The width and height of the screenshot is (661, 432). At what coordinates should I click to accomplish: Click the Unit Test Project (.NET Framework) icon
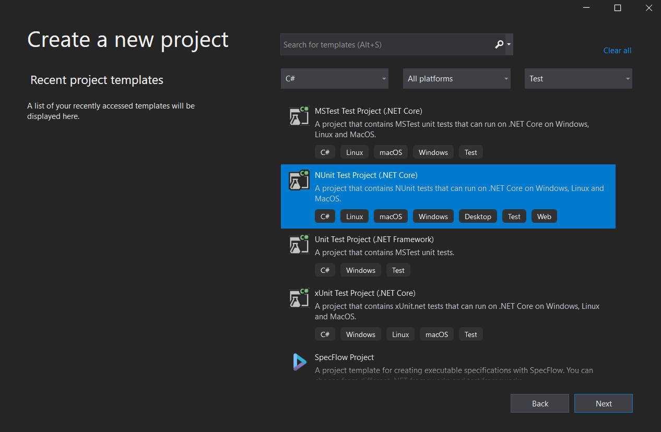(299, 244)
